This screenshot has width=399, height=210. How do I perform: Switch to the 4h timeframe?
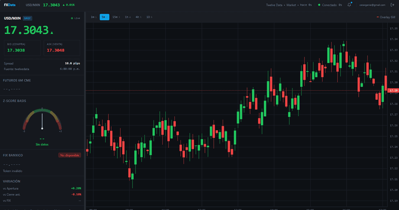[x=138, y=17]
